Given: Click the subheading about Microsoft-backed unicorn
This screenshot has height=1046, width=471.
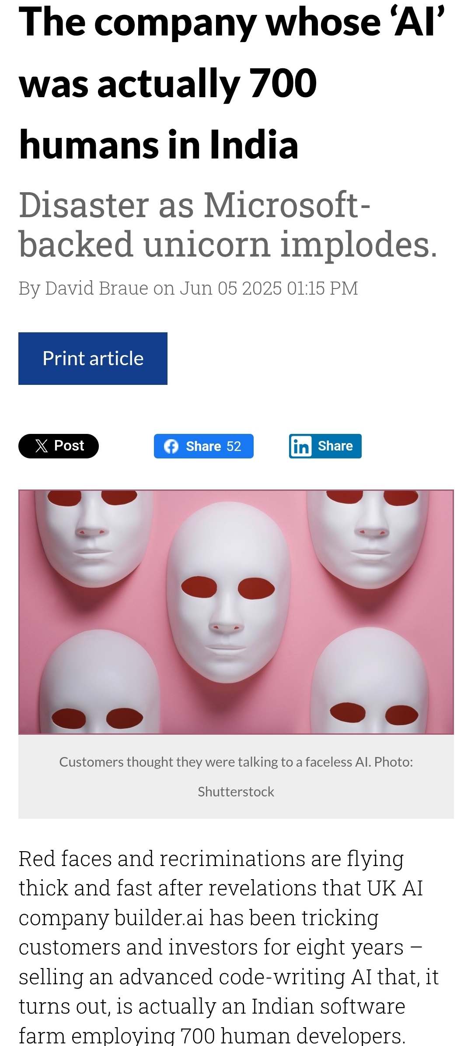Looking at the screenshot, I should (x=228, y=224).
